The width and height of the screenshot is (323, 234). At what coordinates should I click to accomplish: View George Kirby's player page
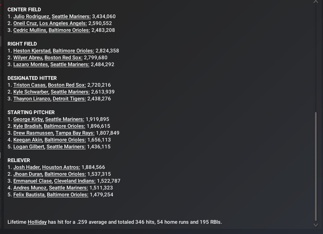pos(28,119)
